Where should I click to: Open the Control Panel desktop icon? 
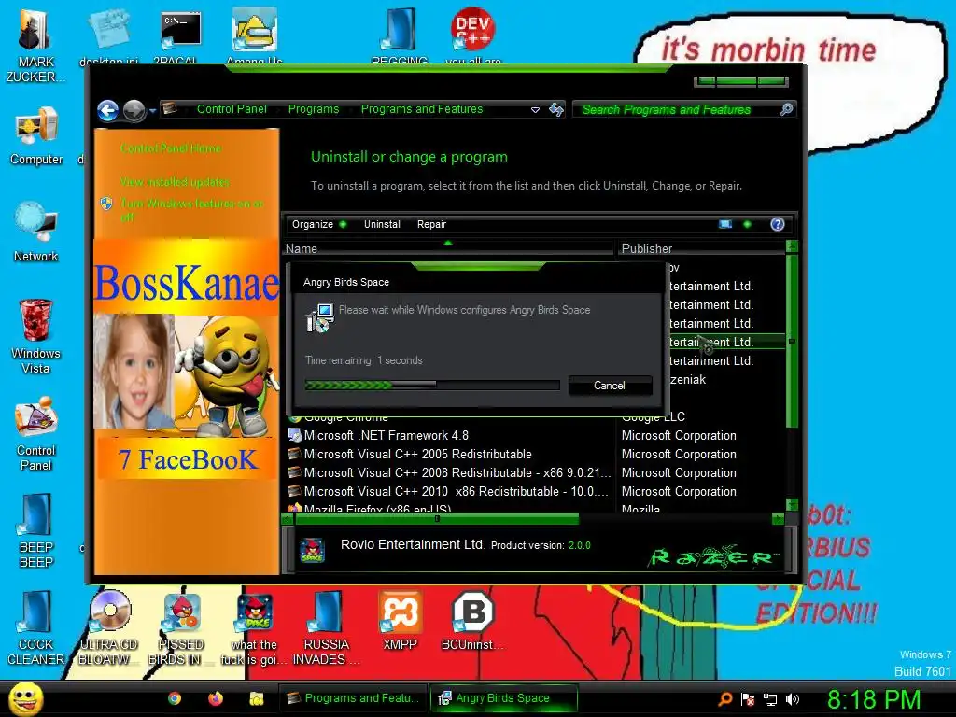pos(36,434)
